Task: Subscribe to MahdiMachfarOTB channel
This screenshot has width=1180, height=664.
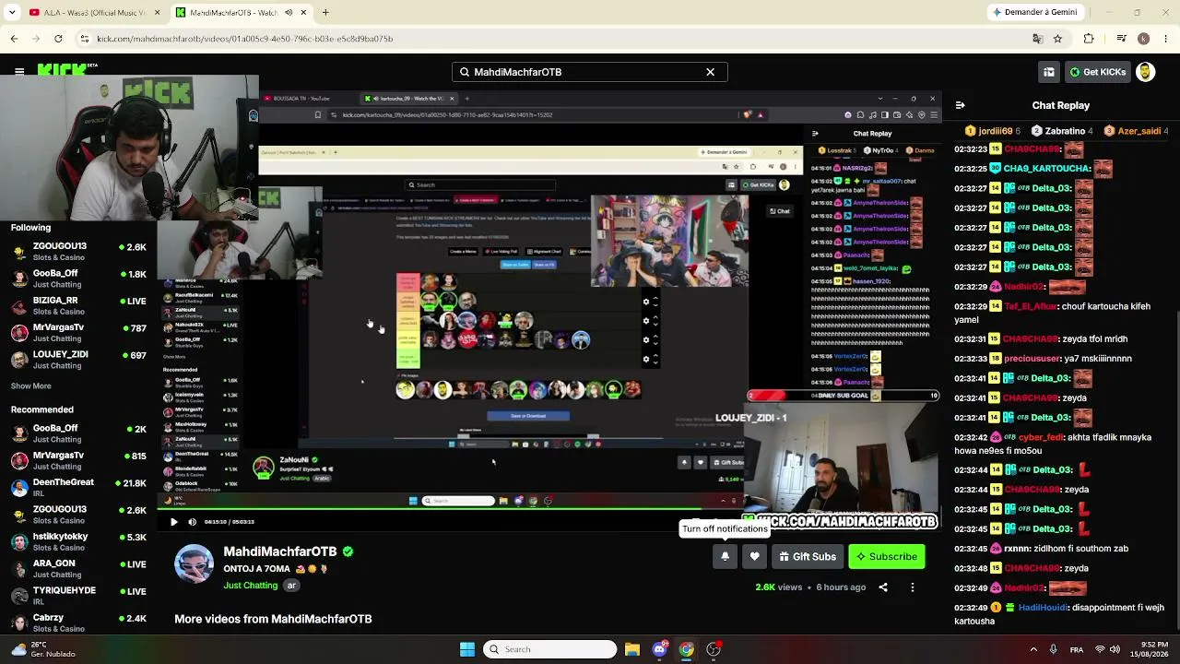Action: pos(886,556)
